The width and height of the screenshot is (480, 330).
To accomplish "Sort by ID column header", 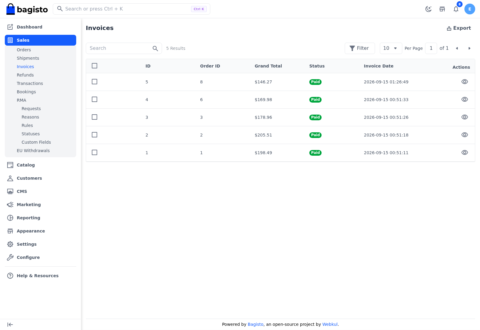I will click(x=148, y=66).
